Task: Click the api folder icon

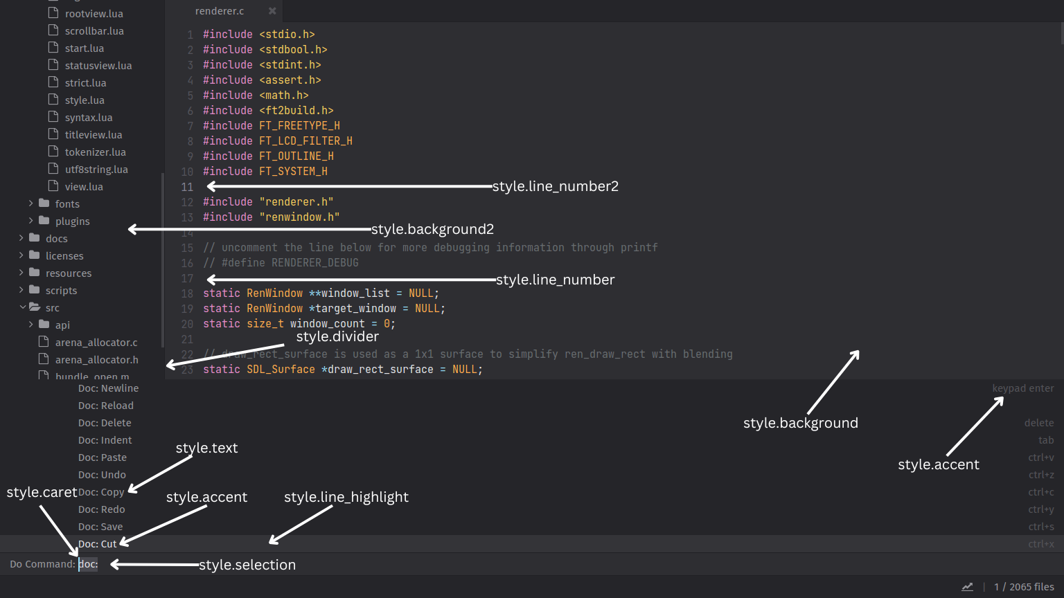Action: [44, 324]
